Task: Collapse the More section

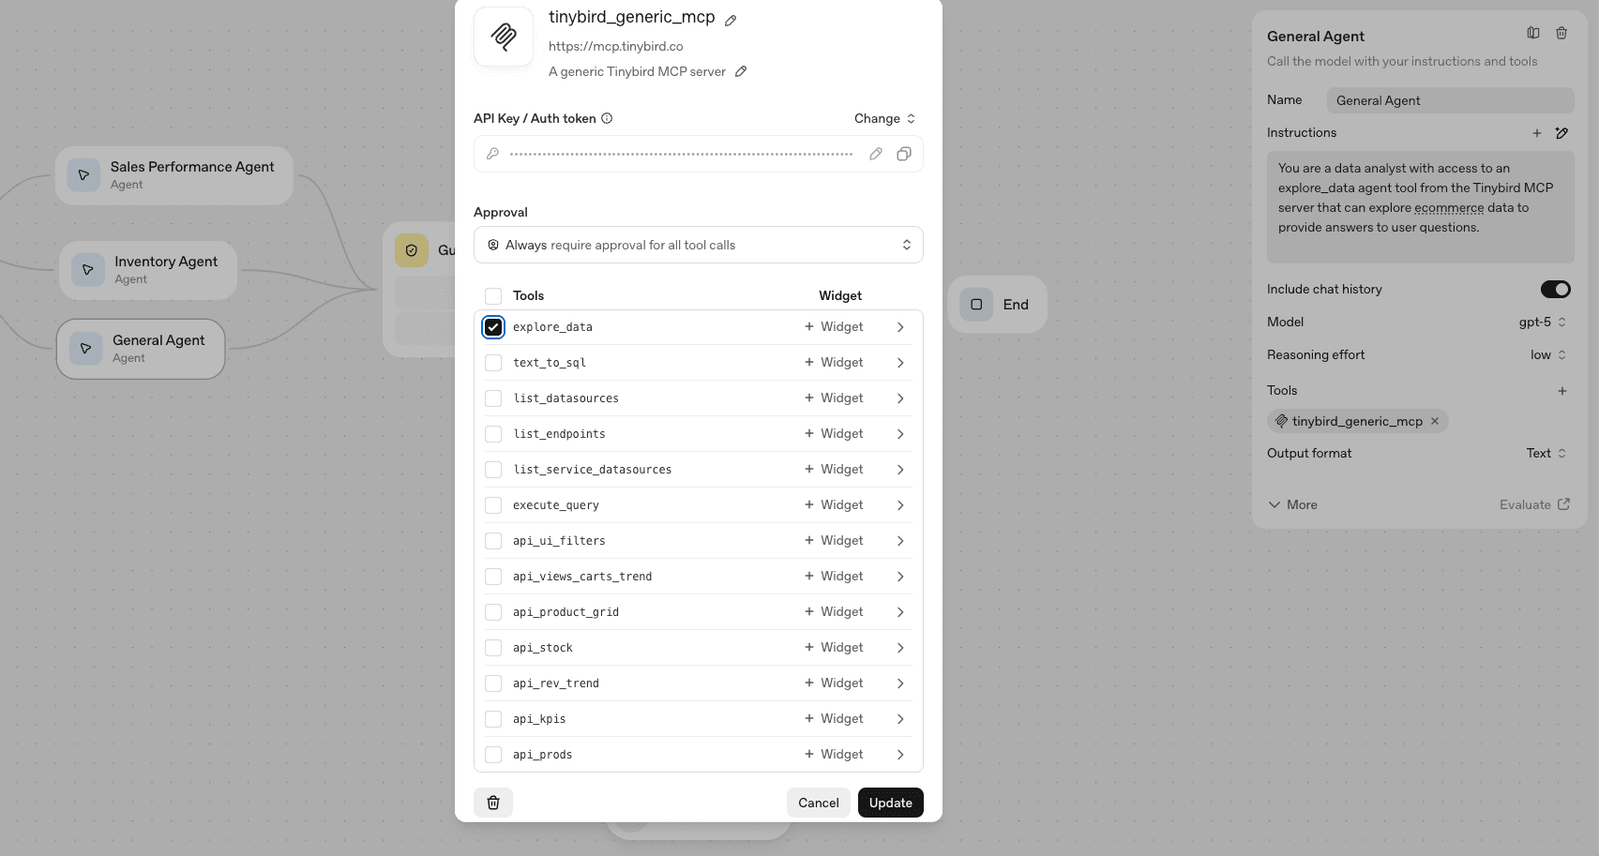Action: [x=1292, y=504]
